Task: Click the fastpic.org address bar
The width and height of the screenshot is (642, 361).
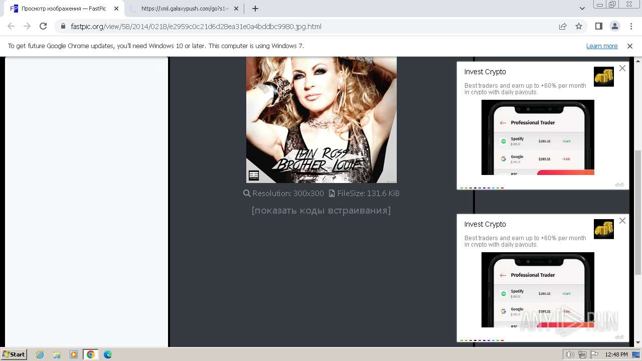Action: [x=306, y=27]
